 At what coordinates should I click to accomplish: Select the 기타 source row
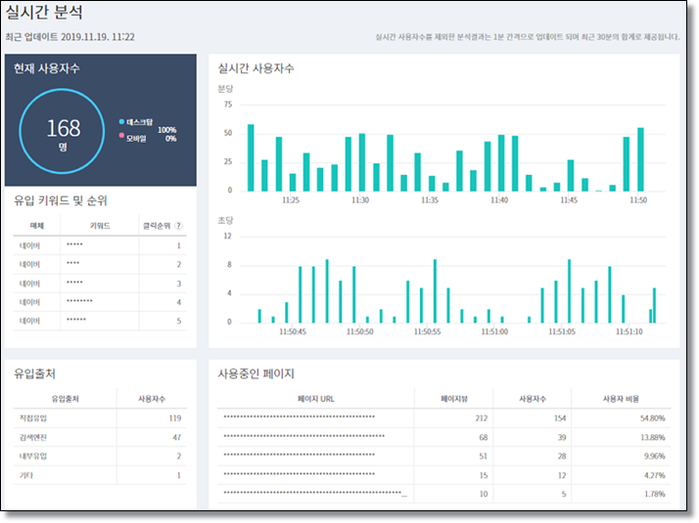point(100,475)
